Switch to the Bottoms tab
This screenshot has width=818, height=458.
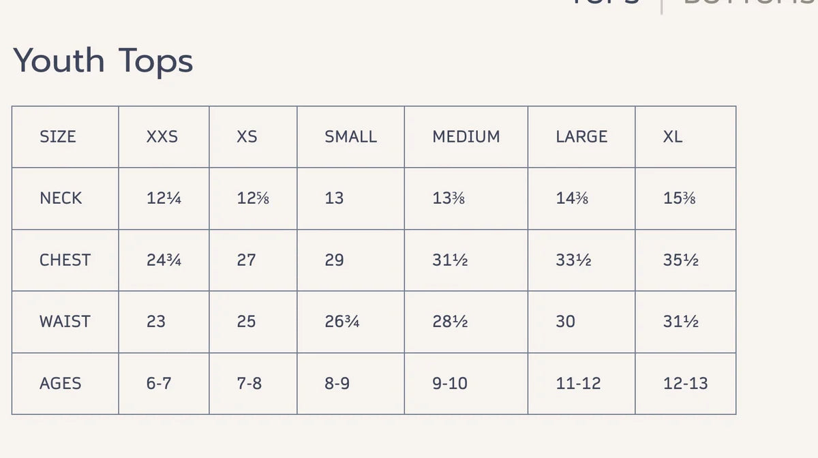point(750,2)
